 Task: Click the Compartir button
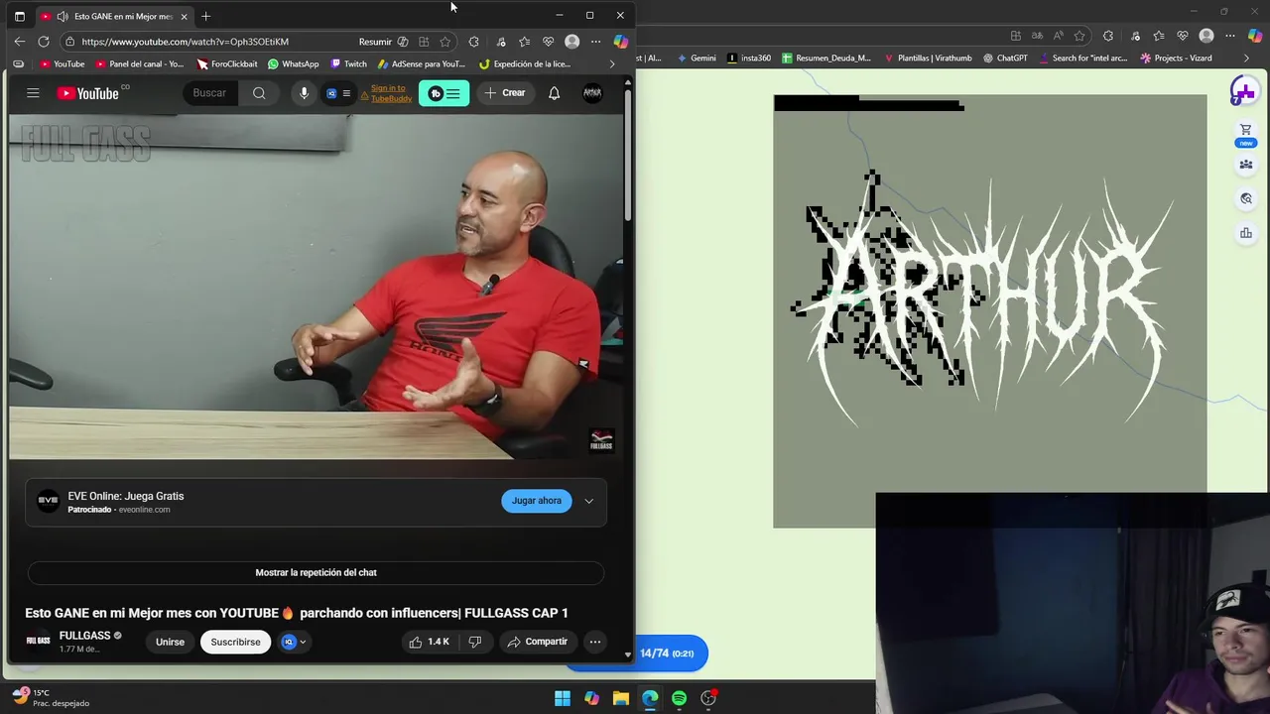point(537,642)
